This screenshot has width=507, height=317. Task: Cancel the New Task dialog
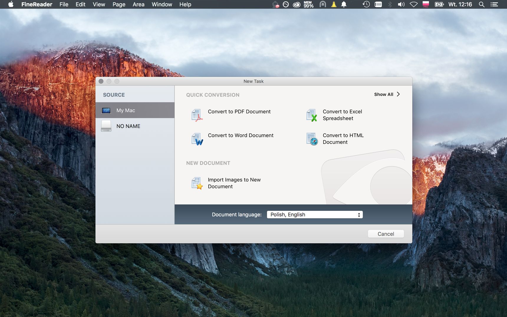(x=386, y=234)
